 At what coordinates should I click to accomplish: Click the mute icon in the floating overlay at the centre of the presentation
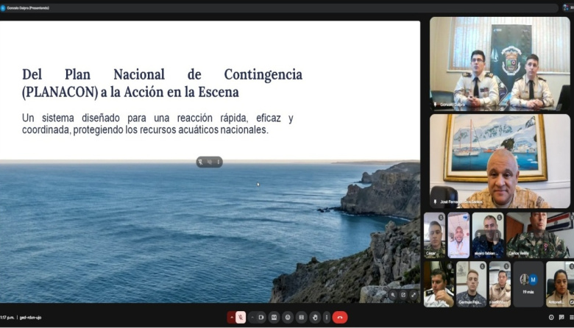[x=210, y=162]
